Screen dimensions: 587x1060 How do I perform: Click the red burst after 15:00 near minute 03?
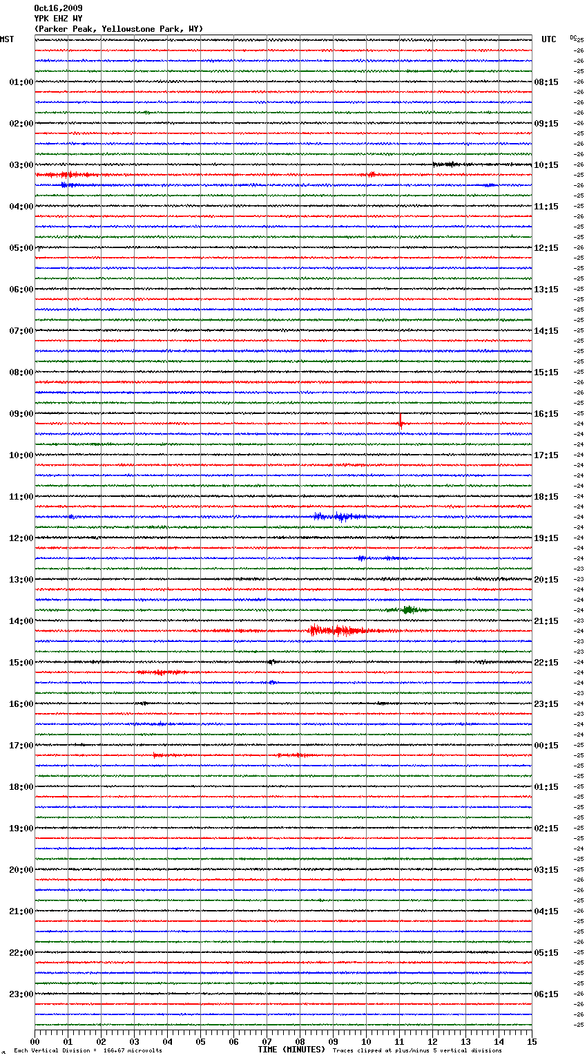click(161, 672)
